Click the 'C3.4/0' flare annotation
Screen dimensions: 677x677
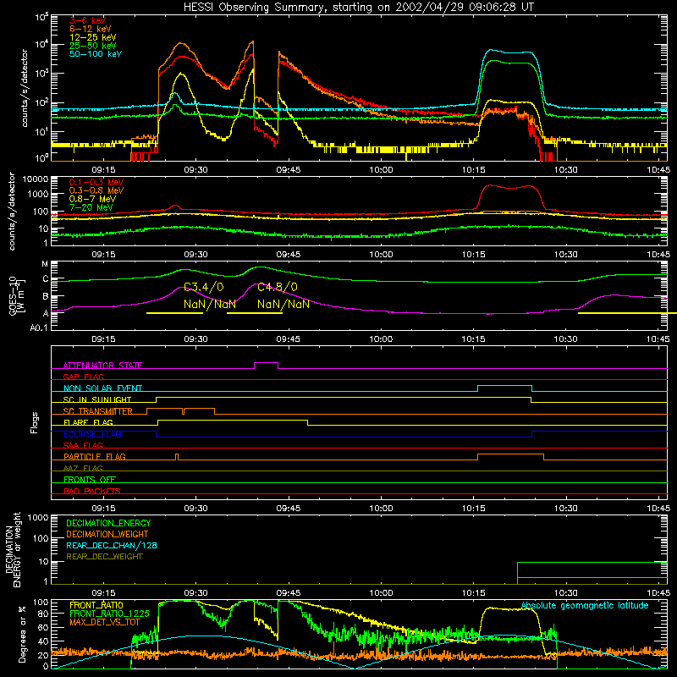pos(203,287)
